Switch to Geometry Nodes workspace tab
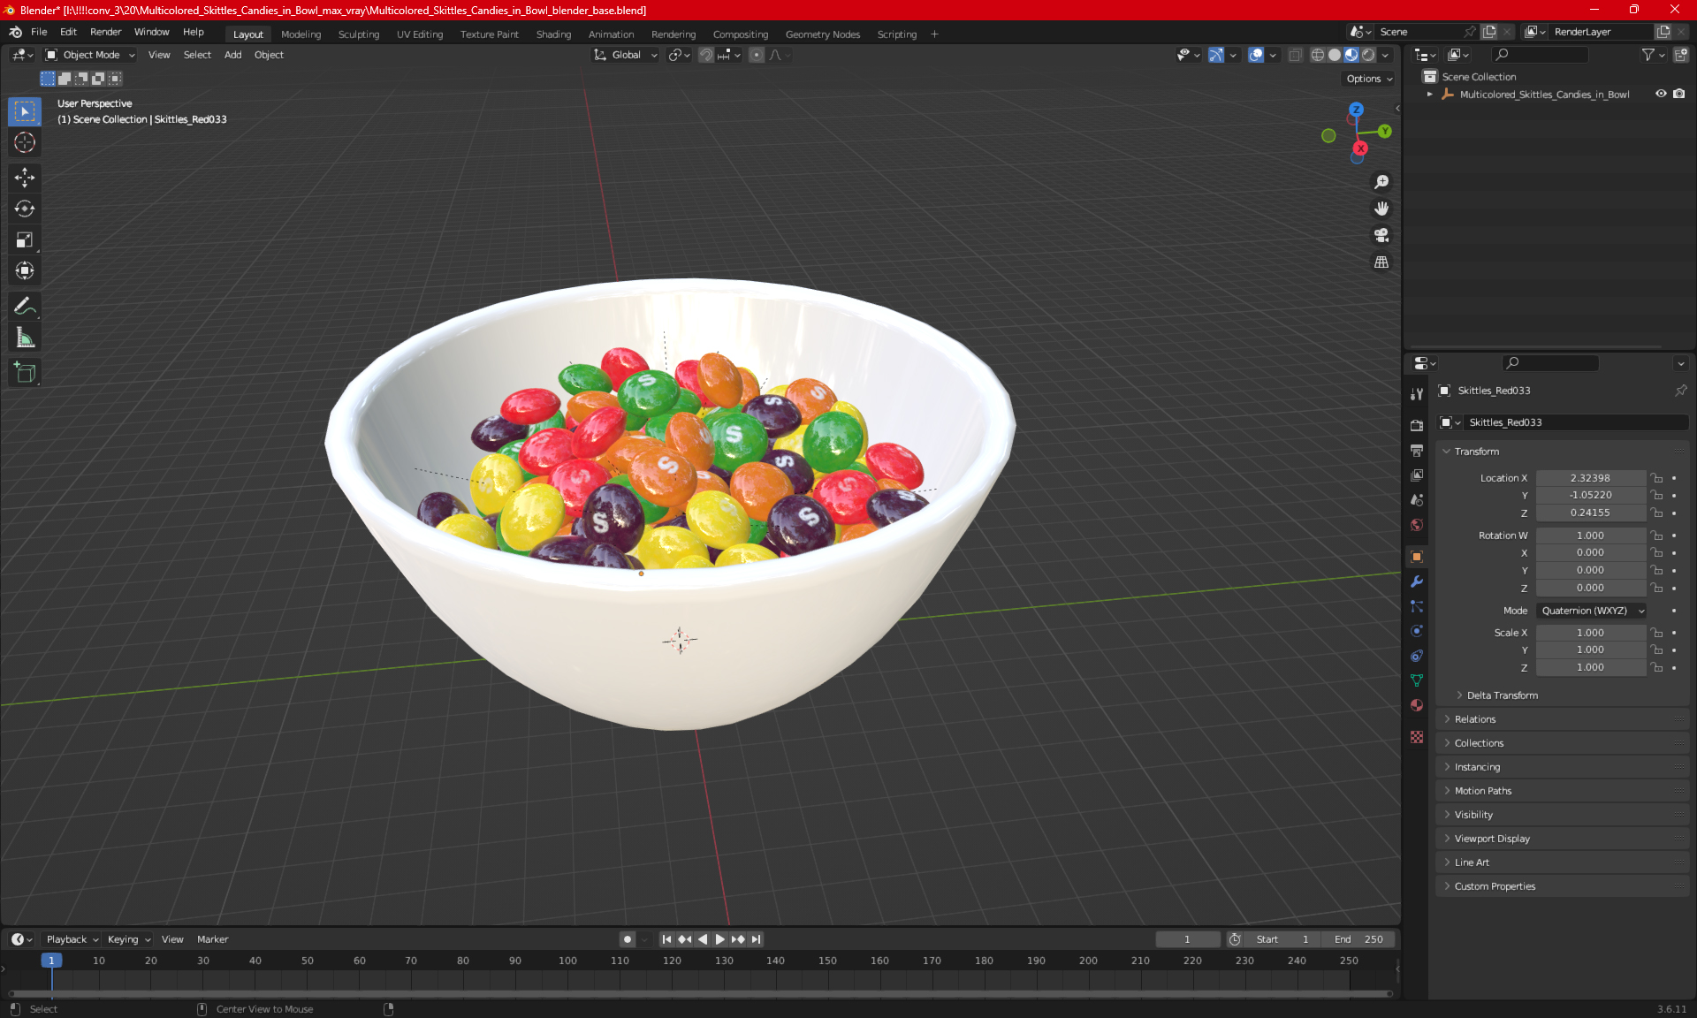 pyautogui.click(x=823, y=34)
